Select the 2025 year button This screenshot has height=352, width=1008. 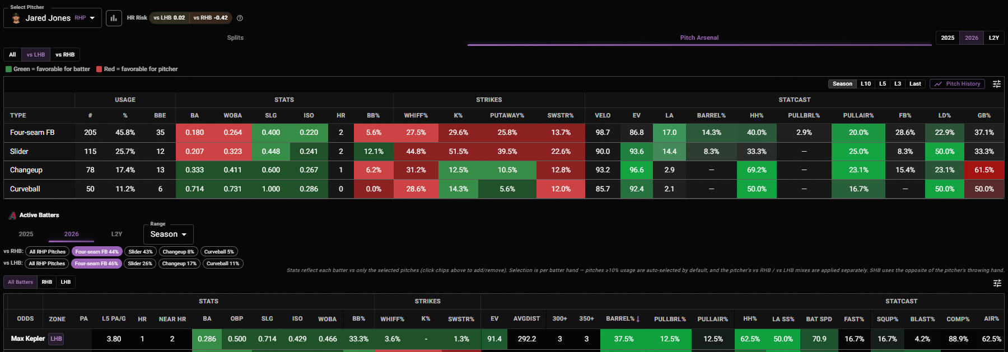coord(948,38)
